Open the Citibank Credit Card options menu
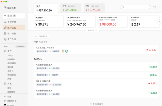The width and height of the screenshot is (162, 106). click(126, 17)
